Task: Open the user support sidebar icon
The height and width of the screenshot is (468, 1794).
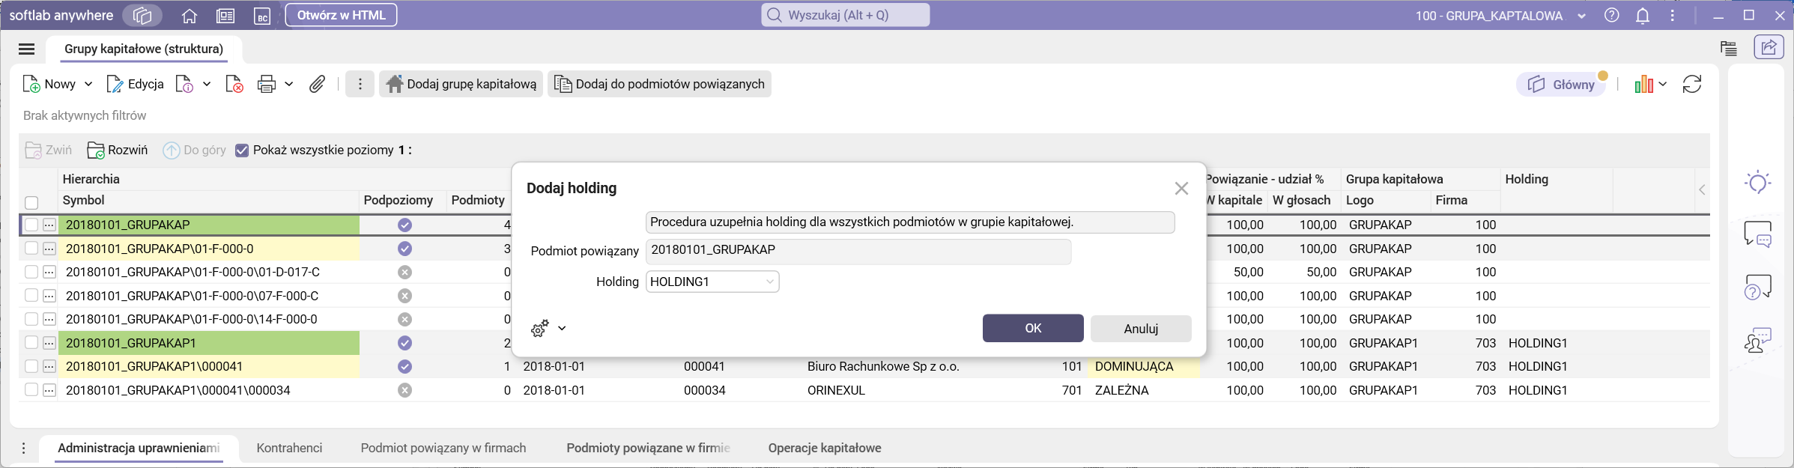Action: point(1757,340)
